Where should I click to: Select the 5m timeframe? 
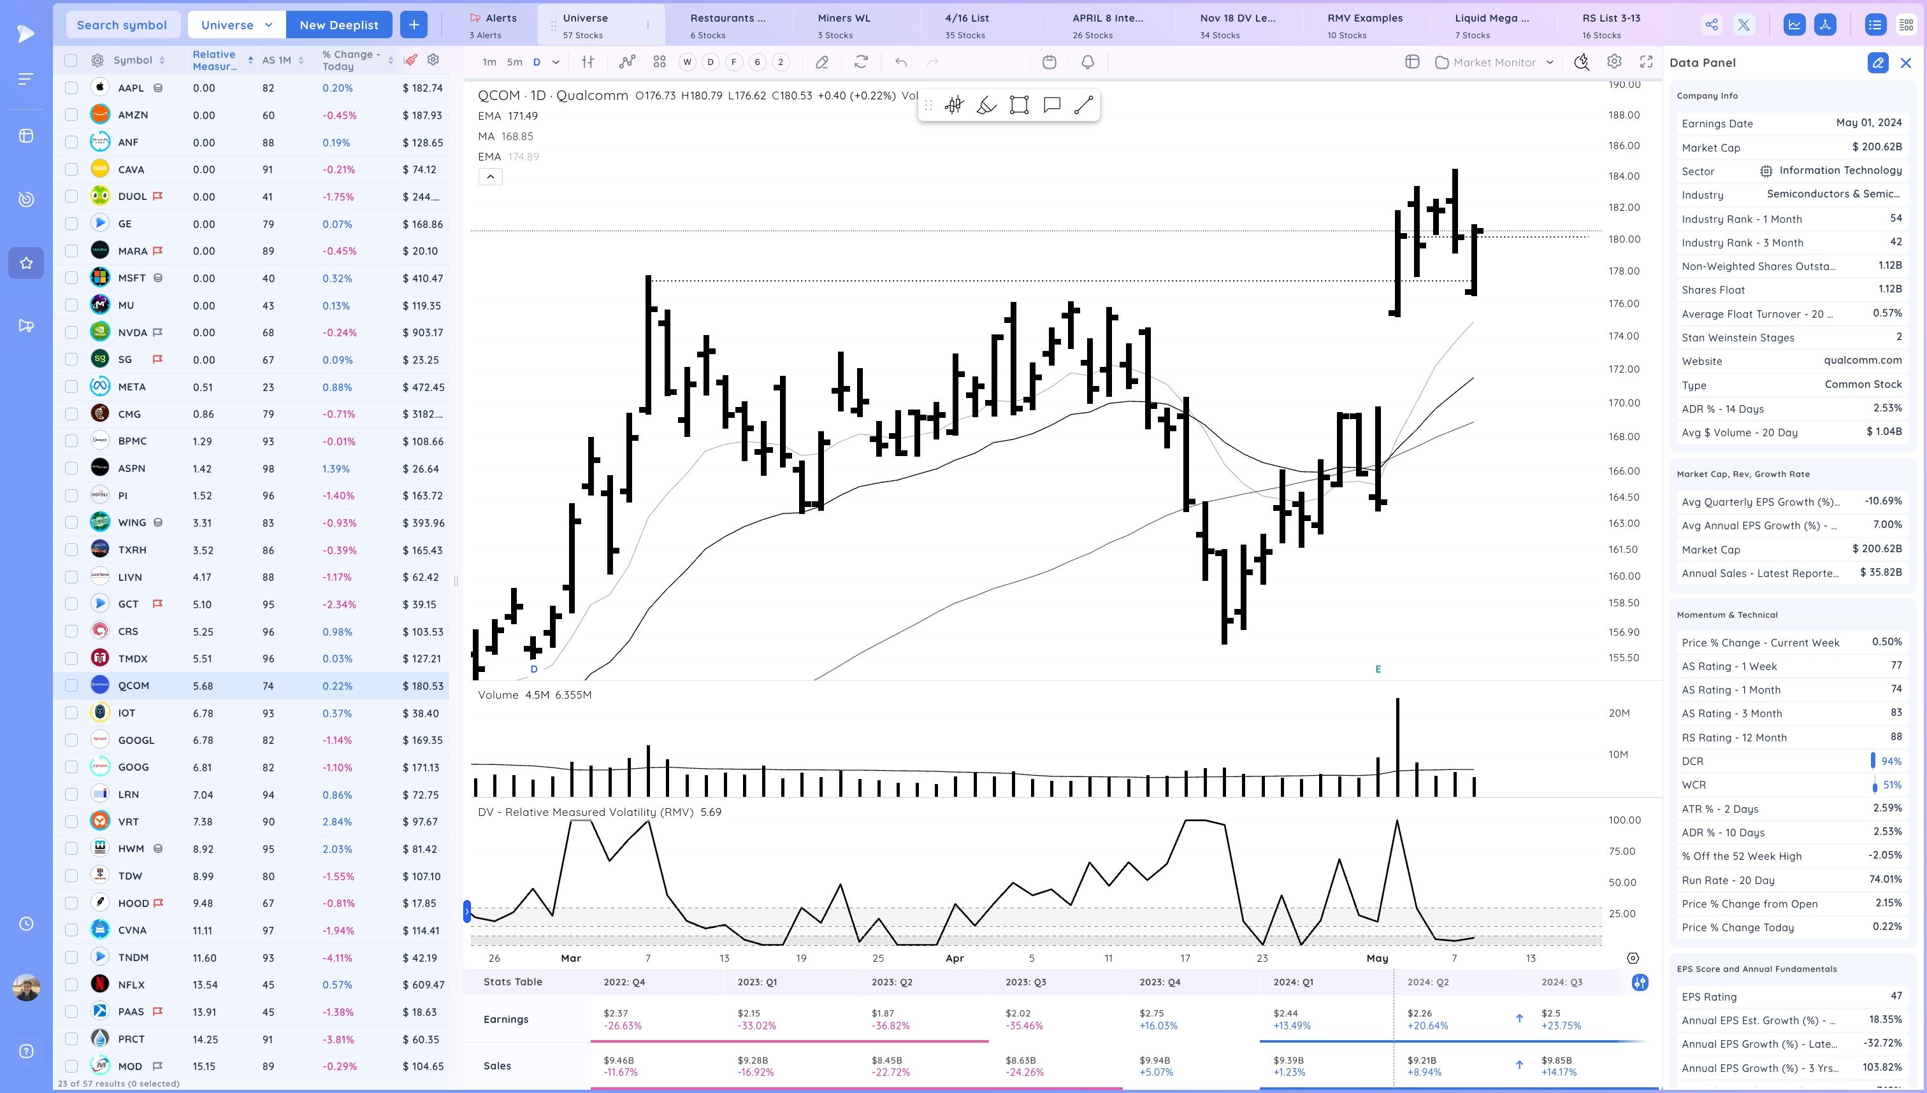514,62
